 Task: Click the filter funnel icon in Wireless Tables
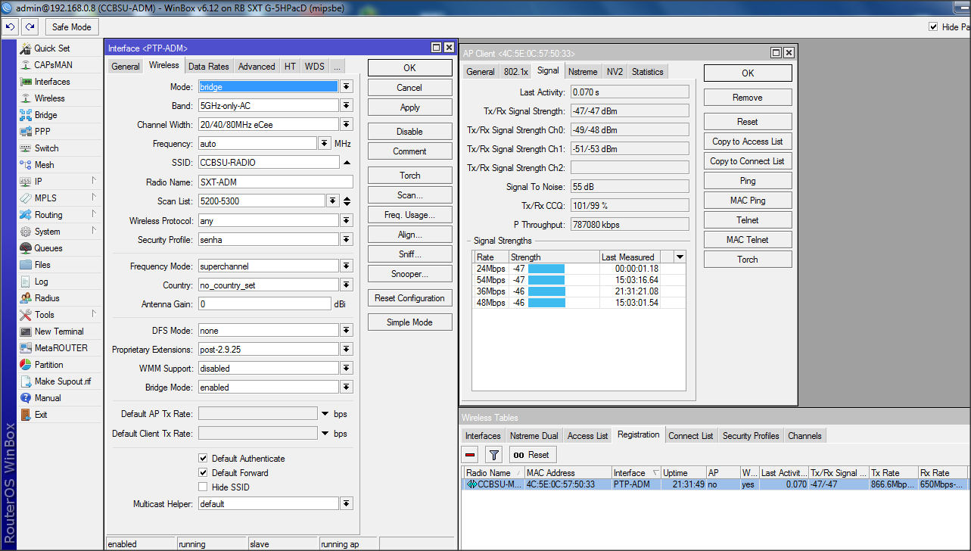point(493,455)
